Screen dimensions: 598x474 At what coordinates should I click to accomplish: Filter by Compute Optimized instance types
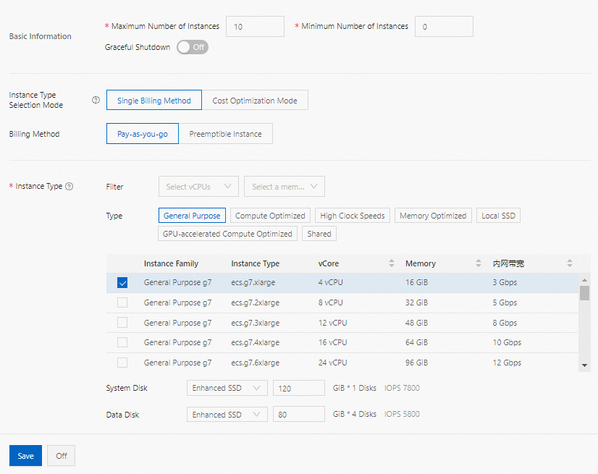coord(270,215)
